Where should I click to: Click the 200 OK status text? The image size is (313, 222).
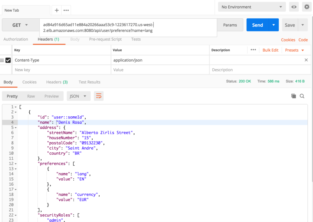[245, 81]
